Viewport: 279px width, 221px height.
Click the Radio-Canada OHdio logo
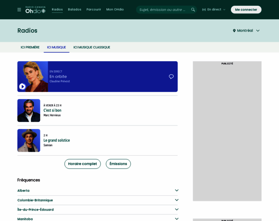tap(35, 10)
